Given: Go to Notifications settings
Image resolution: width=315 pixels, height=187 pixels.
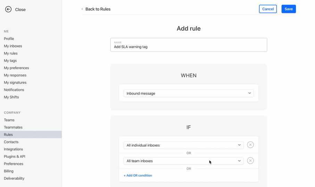Looking at the screenshot, I should 14,90.
